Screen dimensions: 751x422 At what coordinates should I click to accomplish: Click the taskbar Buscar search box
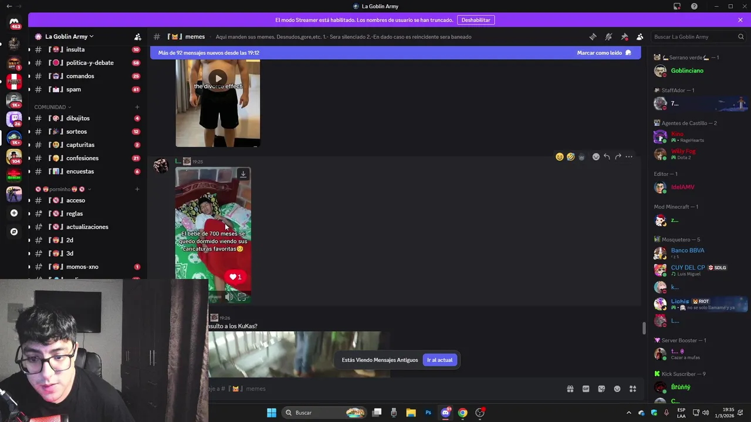click(324, 413)
